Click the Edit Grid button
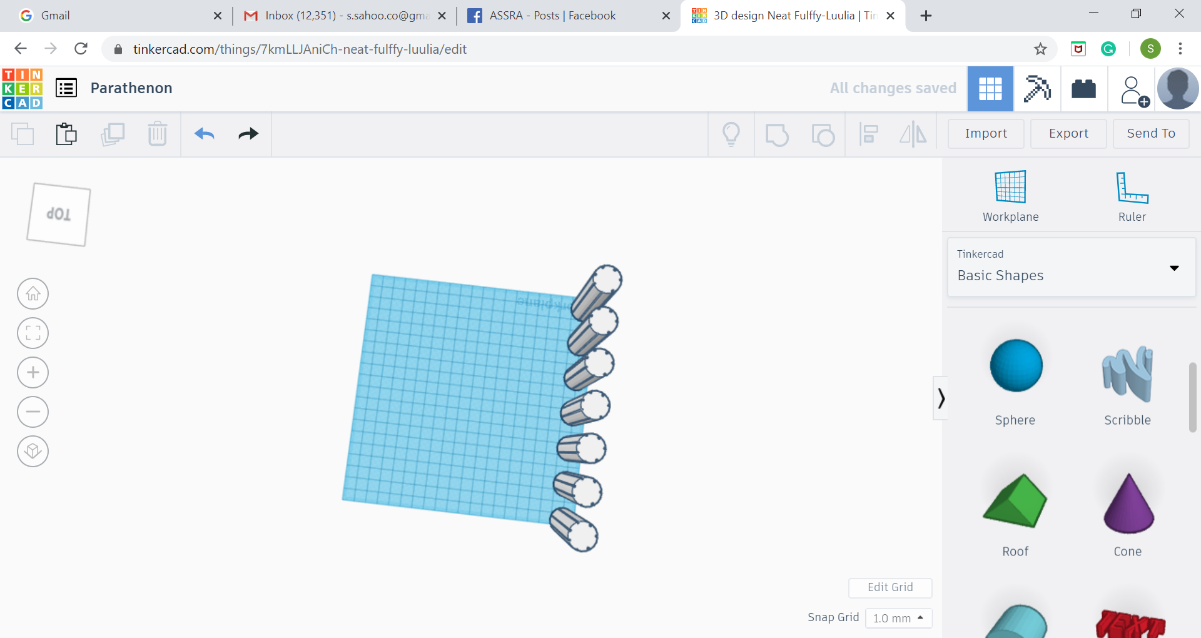The height and width of the screenshot is (638, 1201). (890, 587)
